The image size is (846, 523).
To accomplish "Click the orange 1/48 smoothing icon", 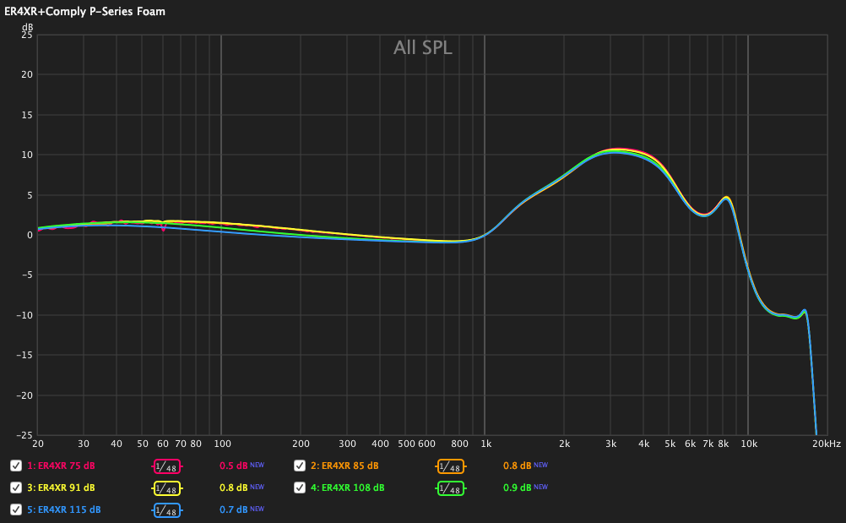I will 450,466.
